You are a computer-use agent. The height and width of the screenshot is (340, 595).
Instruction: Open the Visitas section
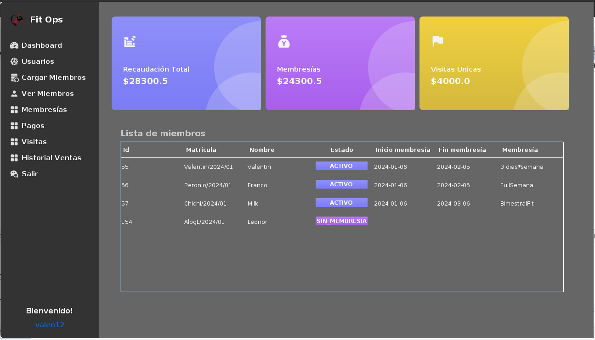point(34,142)
